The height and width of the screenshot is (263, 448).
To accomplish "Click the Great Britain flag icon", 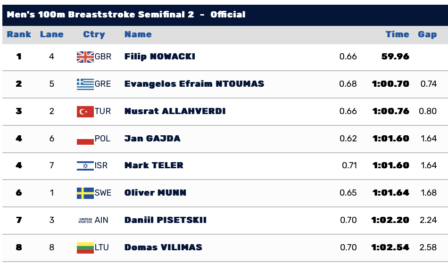I will (85, 57).
